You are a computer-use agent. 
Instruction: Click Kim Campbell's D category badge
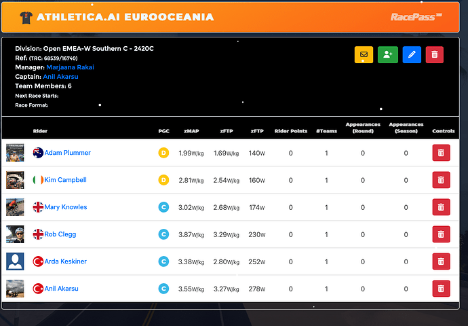163,180
